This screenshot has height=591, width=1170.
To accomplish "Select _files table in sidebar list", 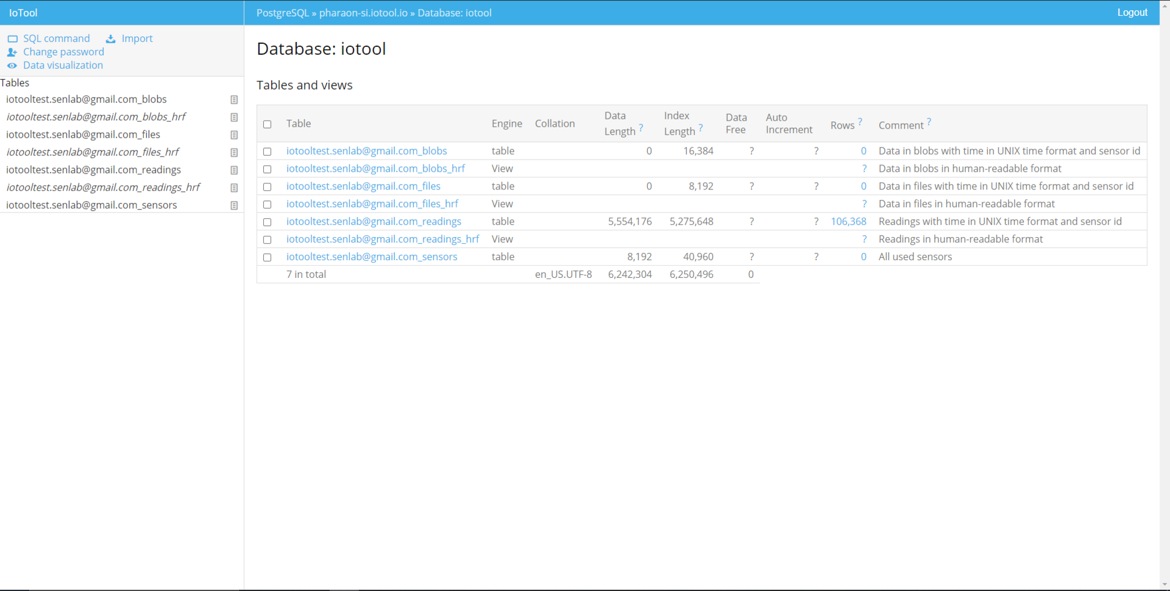I will point(83,135).
